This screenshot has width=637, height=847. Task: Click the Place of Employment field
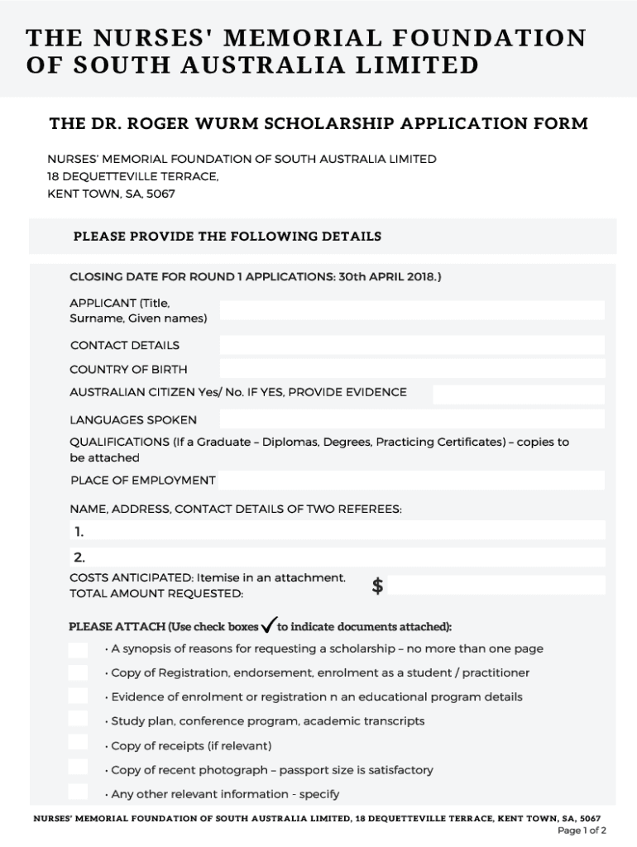[411, 480]
